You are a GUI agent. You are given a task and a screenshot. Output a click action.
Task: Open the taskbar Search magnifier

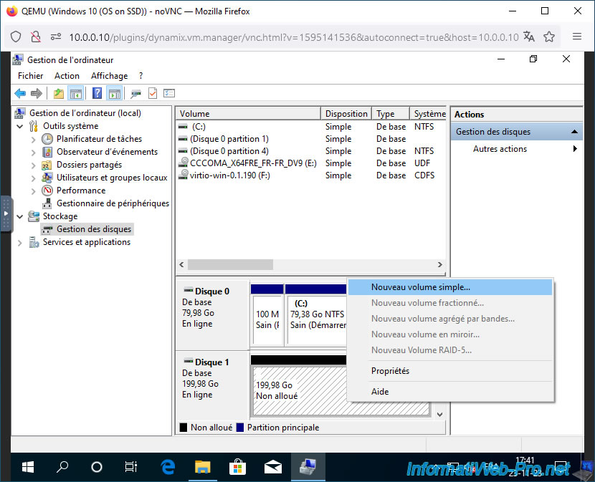[x=62, y=467]
